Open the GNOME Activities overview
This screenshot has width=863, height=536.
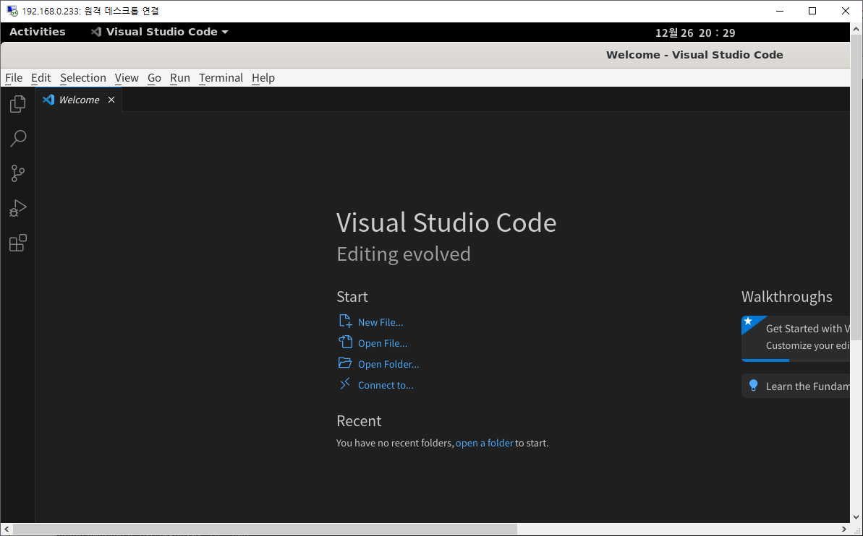pos(38,32)
